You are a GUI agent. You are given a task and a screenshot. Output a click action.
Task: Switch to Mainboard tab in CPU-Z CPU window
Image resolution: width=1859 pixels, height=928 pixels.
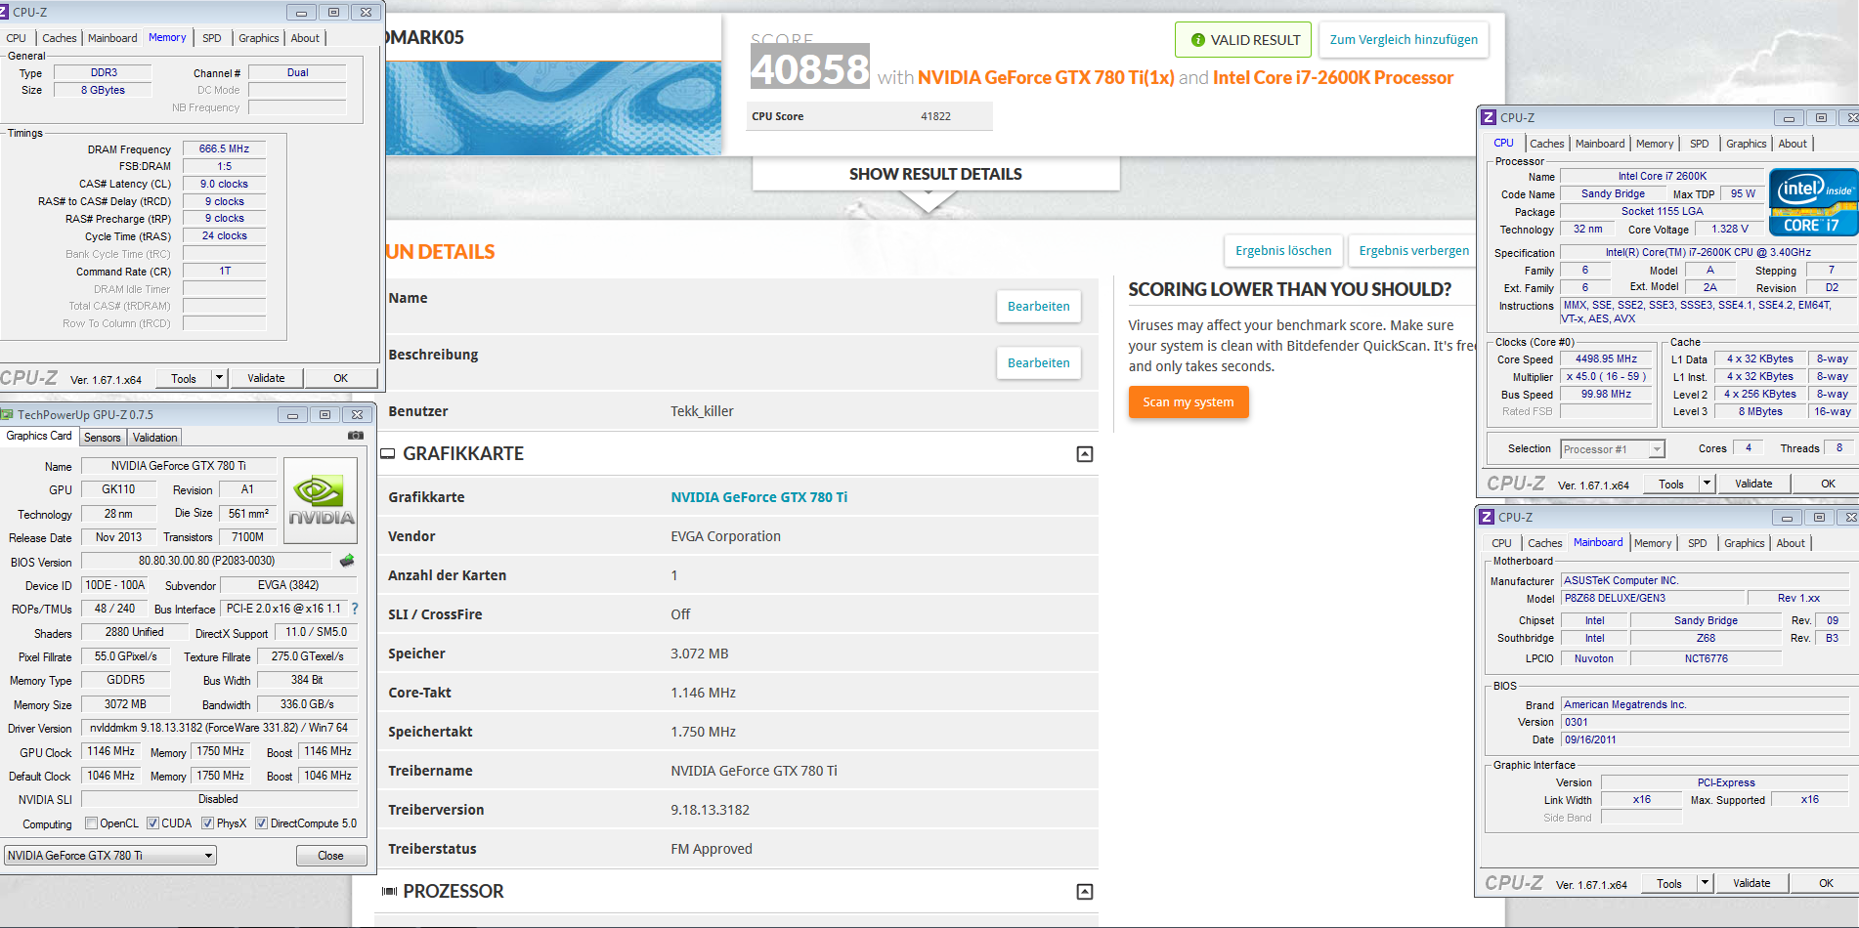click(1600, 144)
